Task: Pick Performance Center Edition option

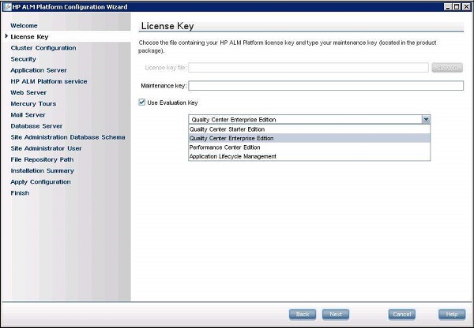Action: 309,147
